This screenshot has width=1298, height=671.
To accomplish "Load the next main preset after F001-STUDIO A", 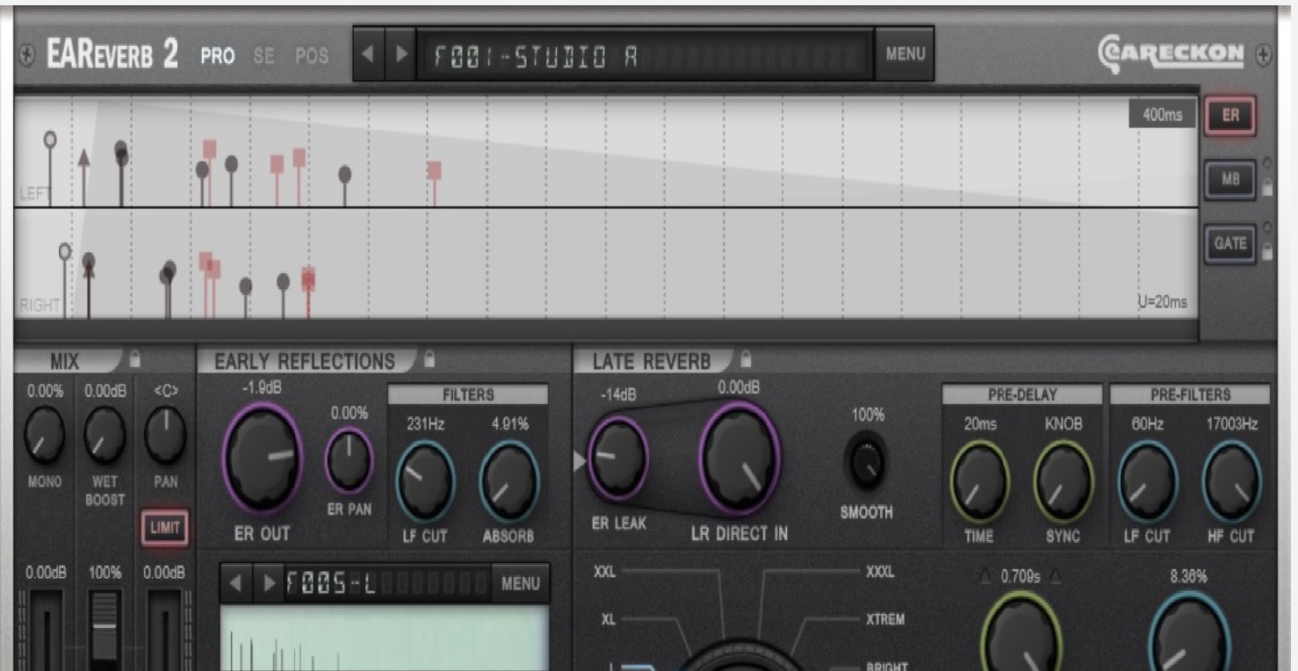I will (x=401, y=54).
